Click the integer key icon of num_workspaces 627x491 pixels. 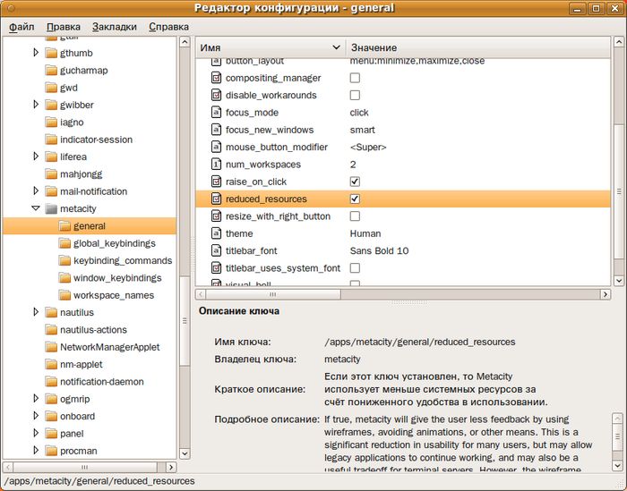tap(216, 165)
